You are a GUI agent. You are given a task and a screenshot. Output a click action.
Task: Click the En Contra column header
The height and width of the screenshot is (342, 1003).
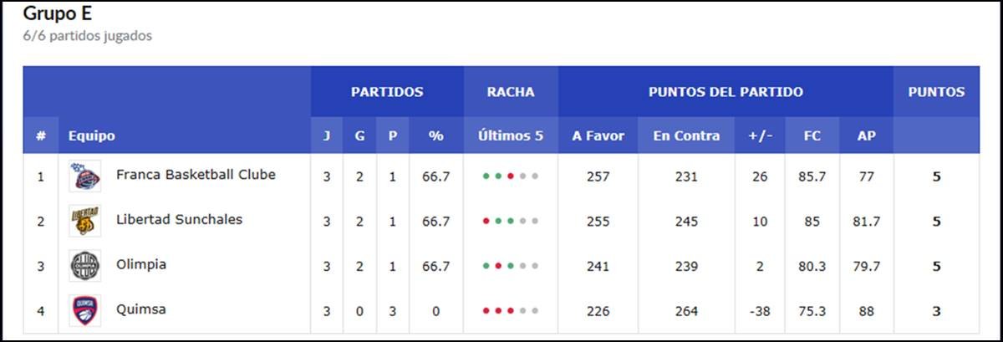point(685,135)
